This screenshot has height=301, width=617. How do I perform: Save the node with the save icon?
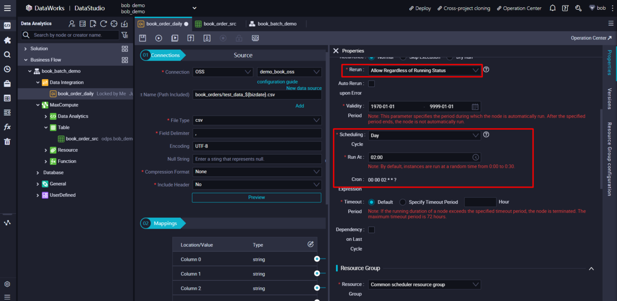click(x=143, y=38)
